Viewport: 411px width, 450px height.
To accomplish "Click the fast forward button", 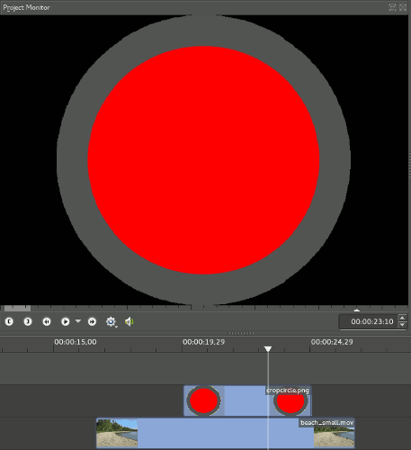I will [92, 321].
